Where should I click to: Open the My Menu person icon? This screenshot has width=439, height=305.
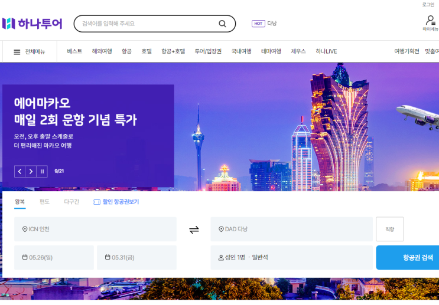click(x=430, y=21)
